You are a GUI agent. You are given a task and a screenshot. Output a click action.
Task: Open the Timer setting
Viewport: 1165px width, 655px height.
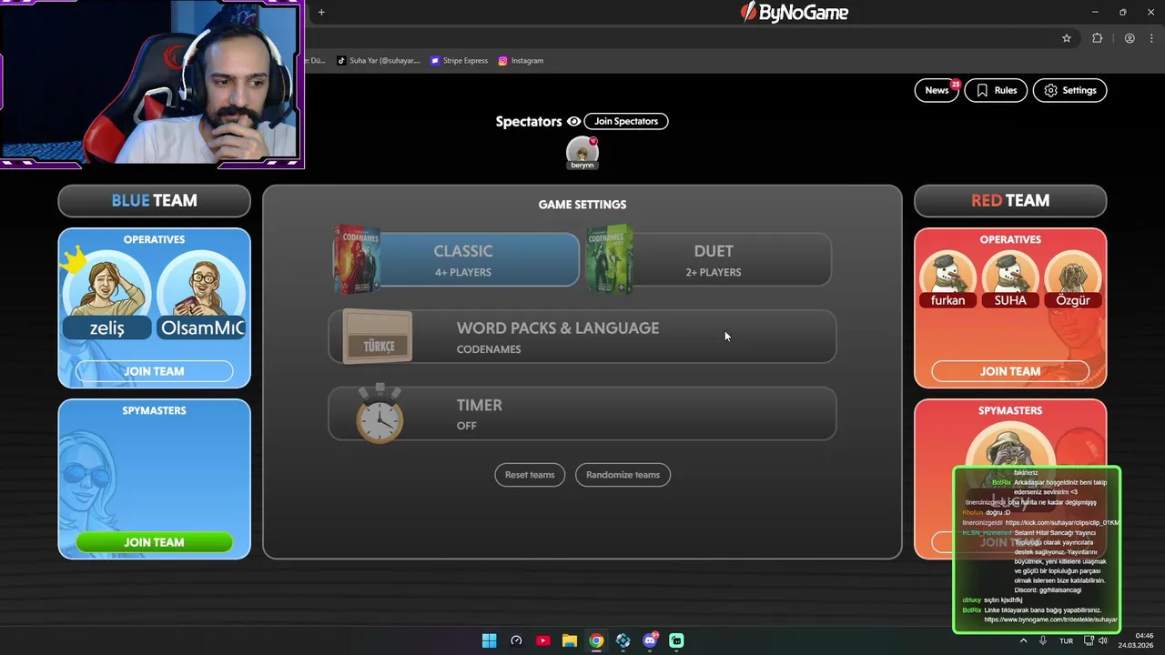coord(582,414)
